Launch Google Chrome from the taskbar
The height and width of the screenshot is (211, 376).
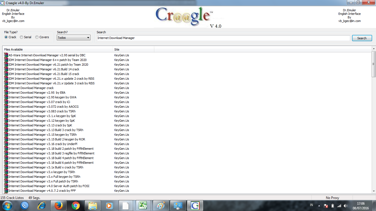76,206
